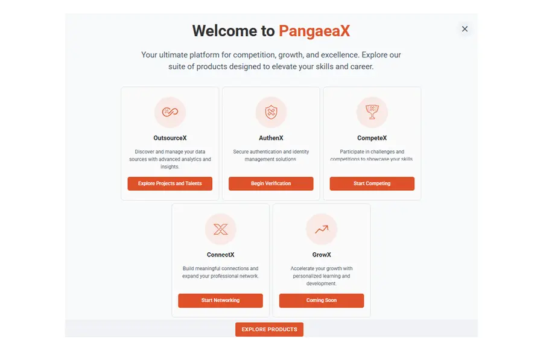Click the ConnectX card heading
The height and width of the screenshot is (362, 543).
point(221,255)
